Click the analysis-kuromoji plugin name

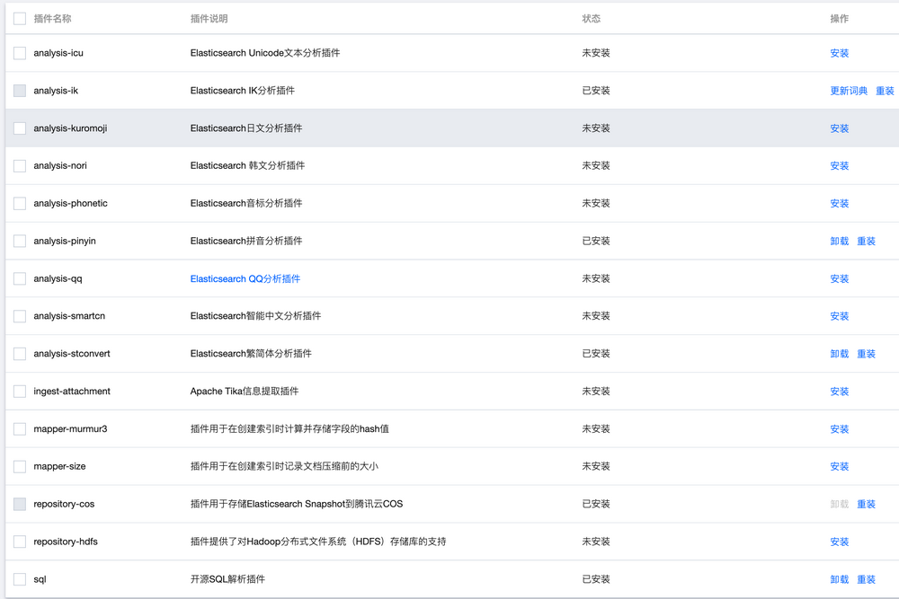(x=70, y=128)
